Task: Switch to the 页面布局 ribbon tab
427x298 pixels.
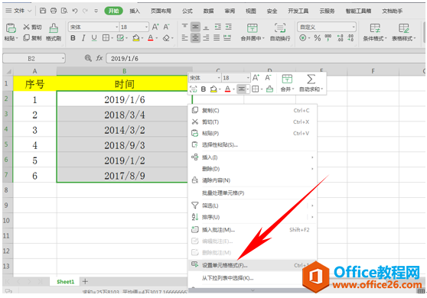Action: [x=161, y=11]
